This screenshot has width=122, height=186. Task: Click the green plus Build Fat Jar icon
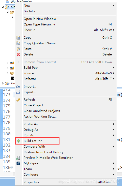click(x=18, y=141)
